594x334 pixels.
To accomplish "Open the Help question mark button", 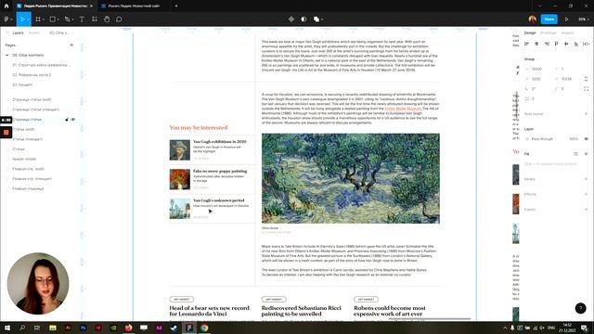I will coord(580,308).
